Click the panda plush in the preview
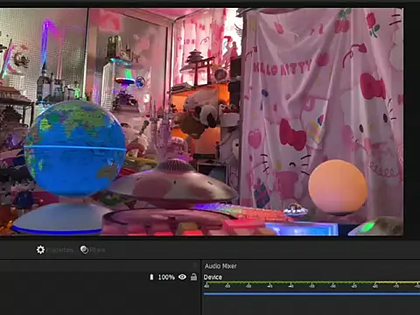420x315 pixels. [x=201, y=112]
